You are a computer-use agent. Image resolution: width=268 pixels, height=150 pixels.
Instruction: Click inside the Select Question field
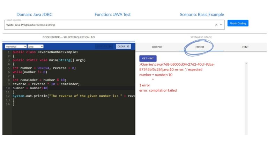(x=105, y=25)
